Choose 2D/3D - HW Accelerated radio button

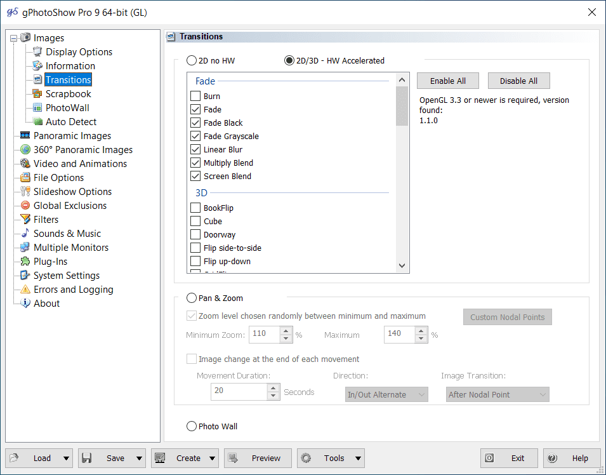point(289,60)
